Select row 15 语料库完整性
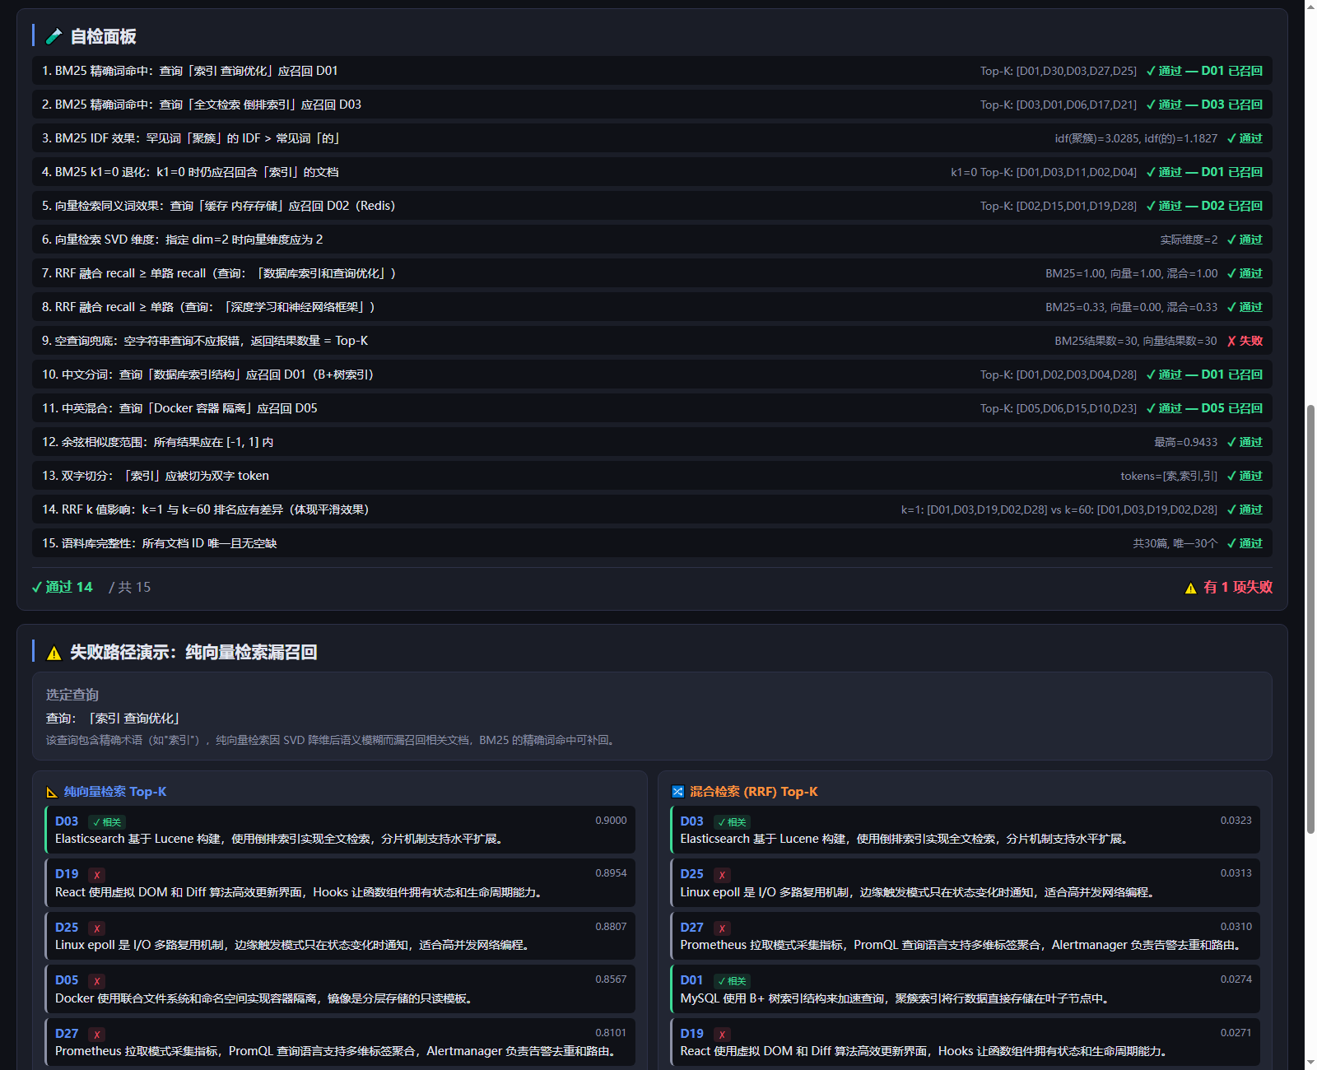The width and height of the screenshot is (1317, 1070). coord(652,543)
